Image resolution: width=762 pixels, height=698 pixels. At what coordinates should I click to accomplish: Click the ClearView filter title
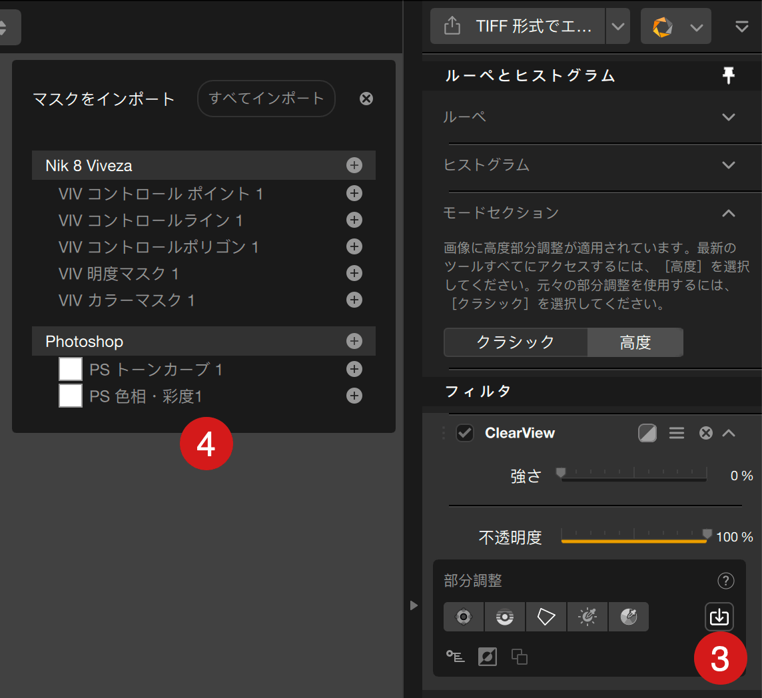coord(520,433)
